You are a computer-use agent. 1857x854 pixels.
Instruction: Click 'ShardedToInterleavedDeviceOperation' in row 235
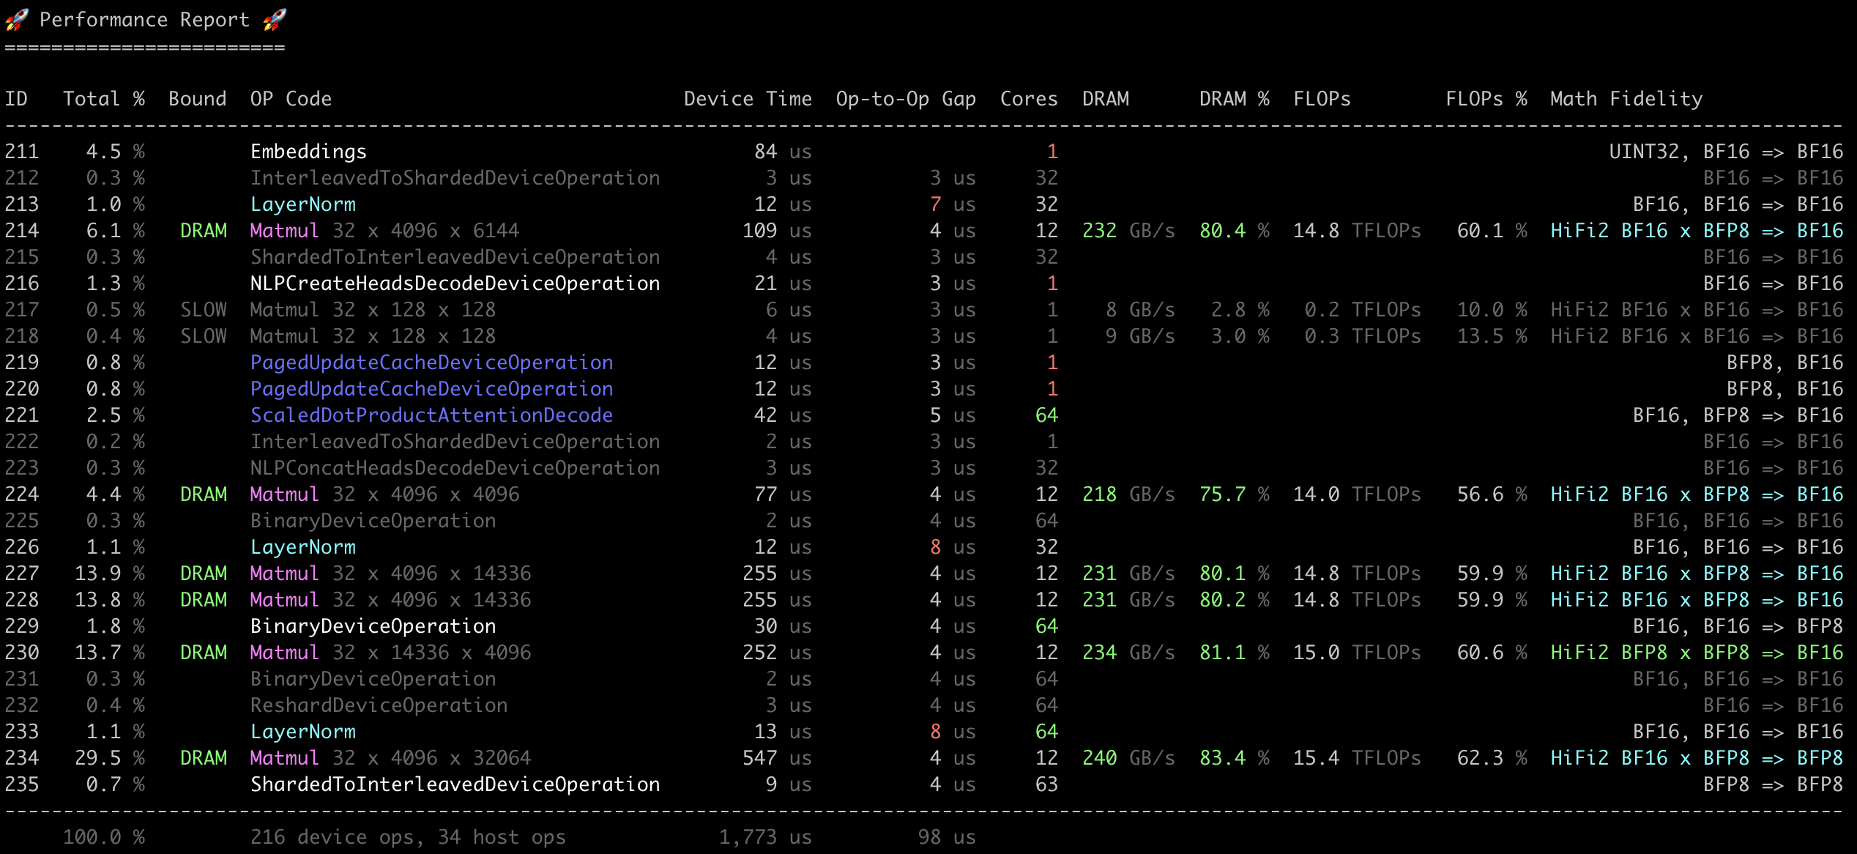pos(455,784)
